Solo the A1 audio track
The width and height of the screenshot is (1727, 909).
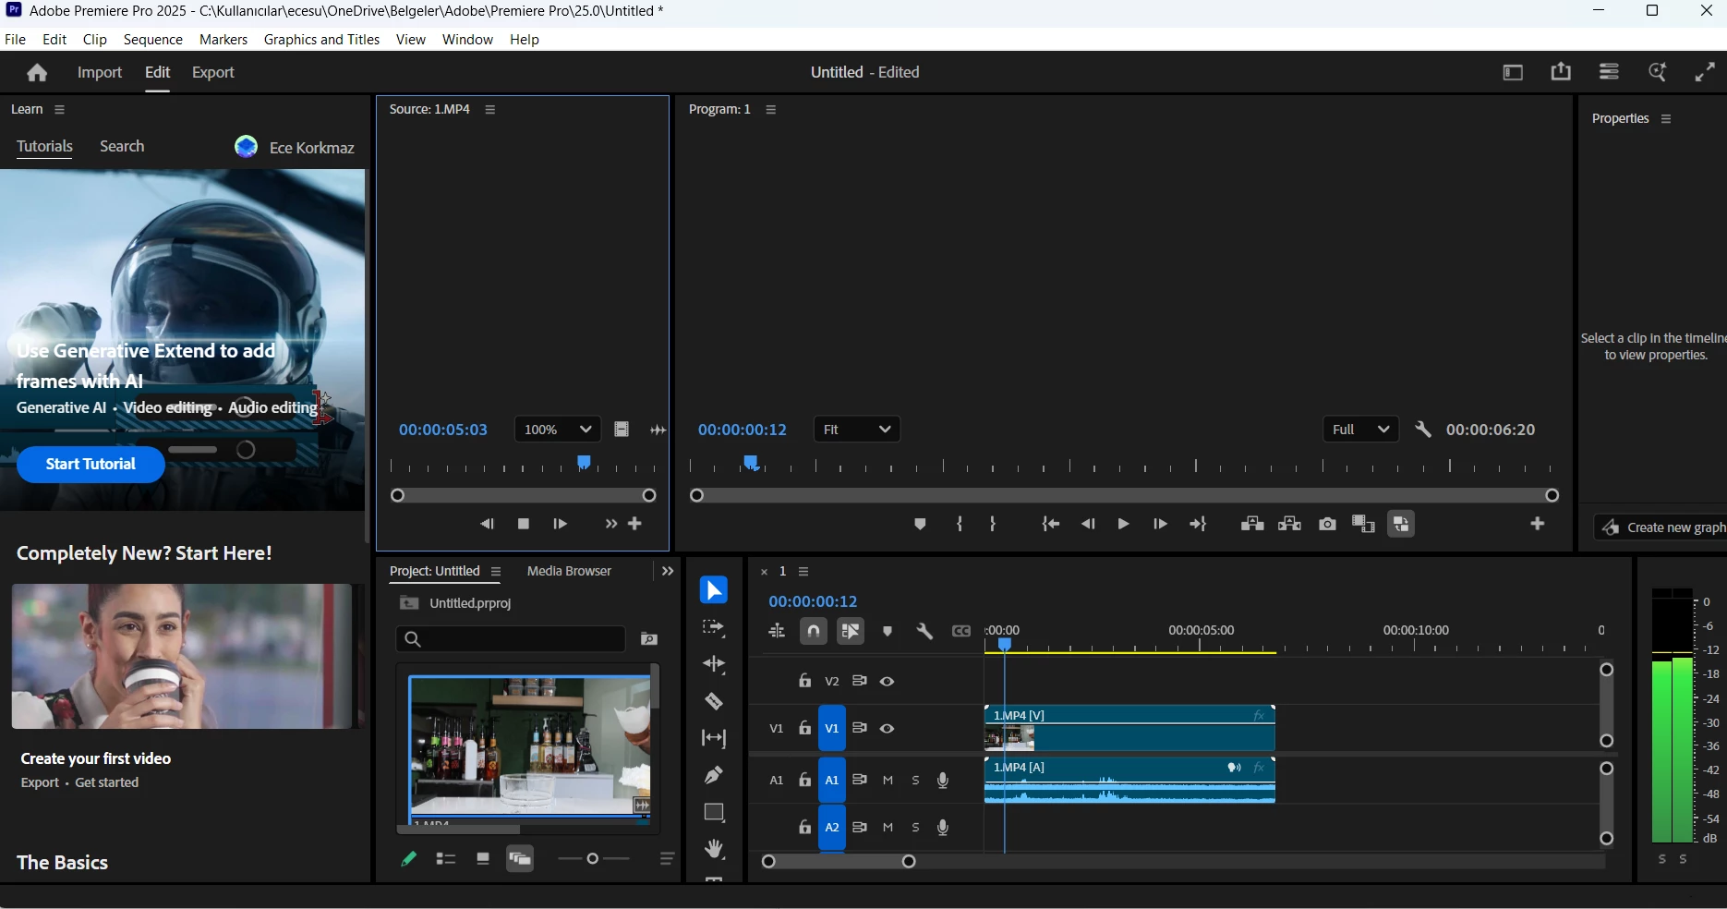click(916, 781)
